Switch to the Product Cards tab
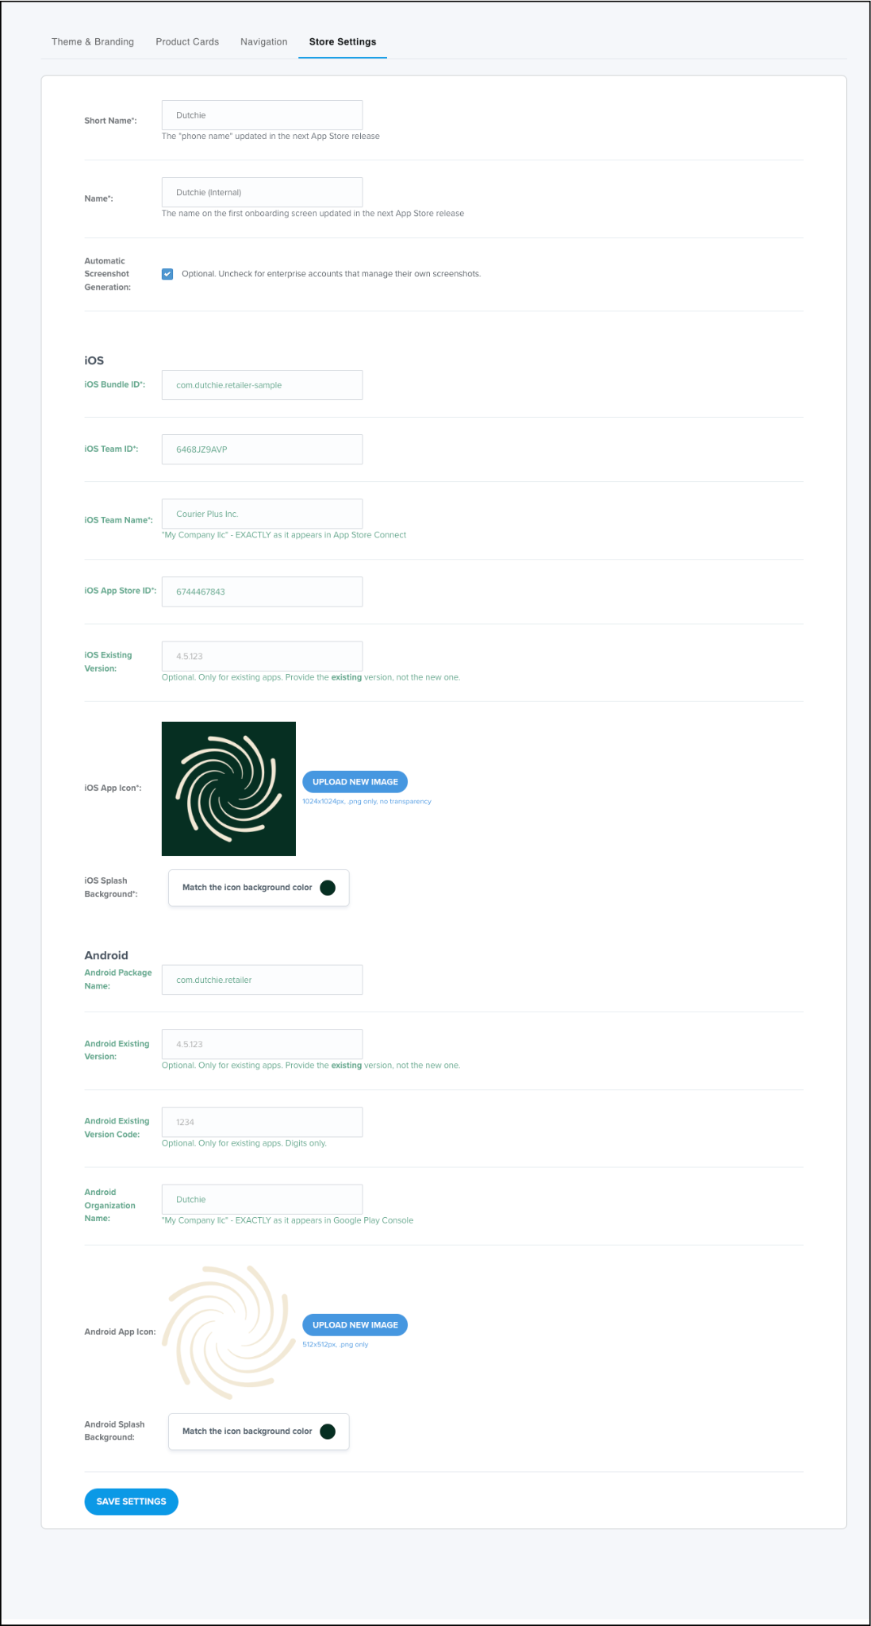Viewport: 871px width, 1626px height. [x=187, y=42]
